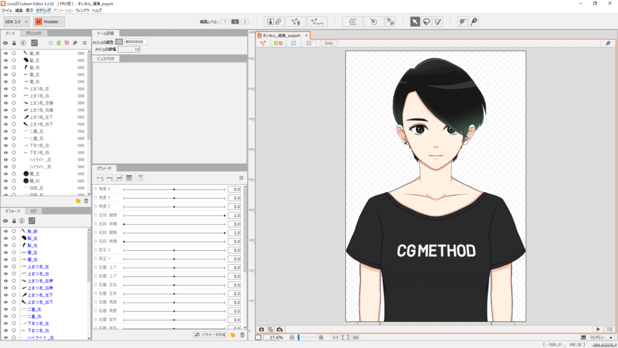Click the lock icon in parts panel header

tap(14, 43)
